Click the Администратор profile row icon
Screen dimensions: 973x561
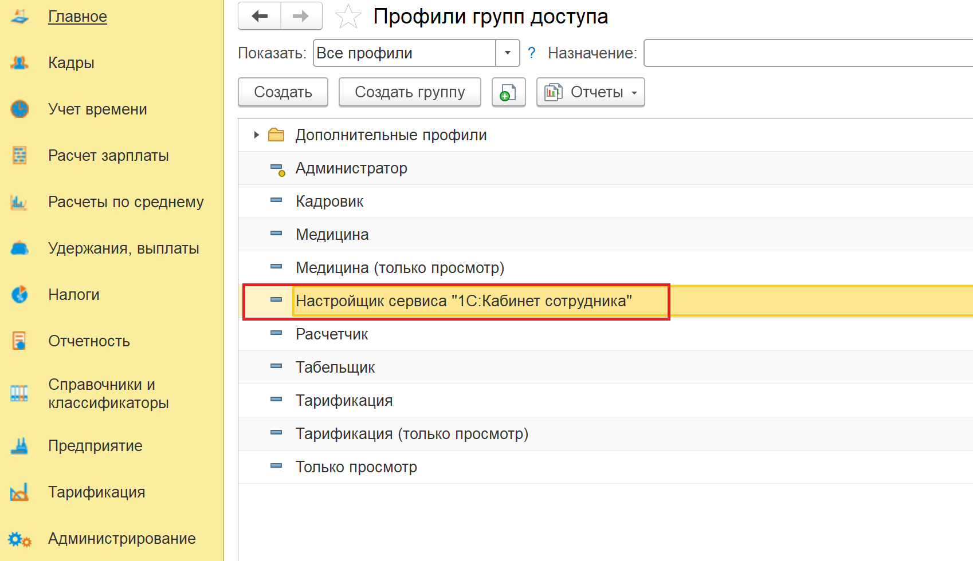point(277,169)
